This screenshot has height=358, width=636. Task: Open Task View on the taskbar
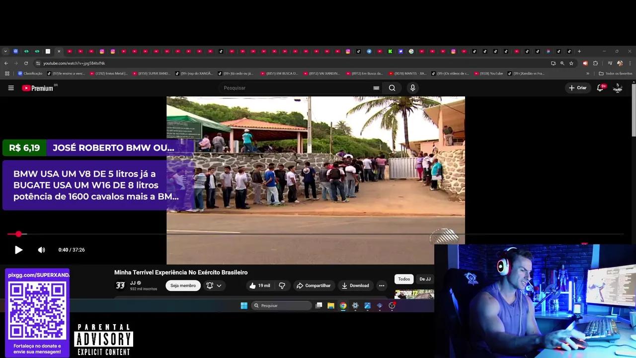pyautogui.click(x=319, y=306)
